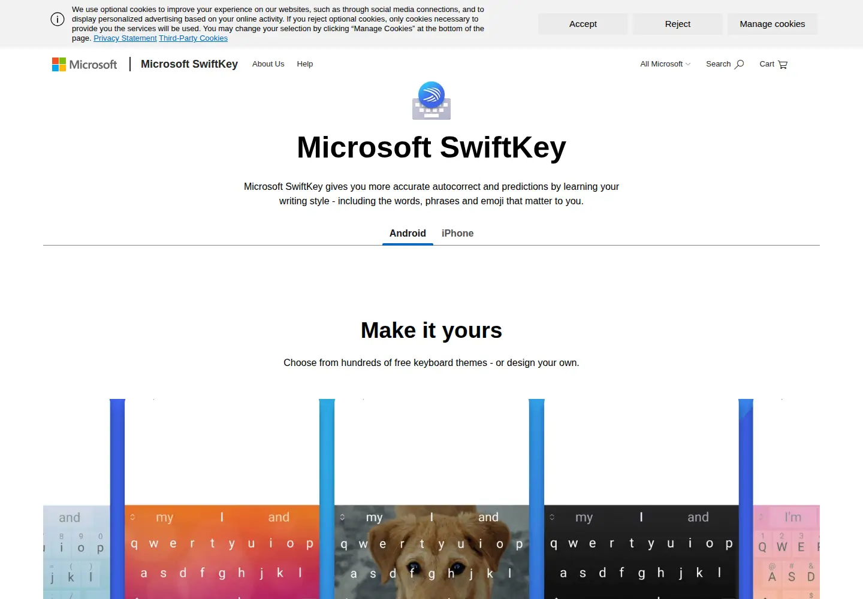Screen dimensions: 863x599
Task: Switch to the iPhone tab
Action: coord(457,234)
